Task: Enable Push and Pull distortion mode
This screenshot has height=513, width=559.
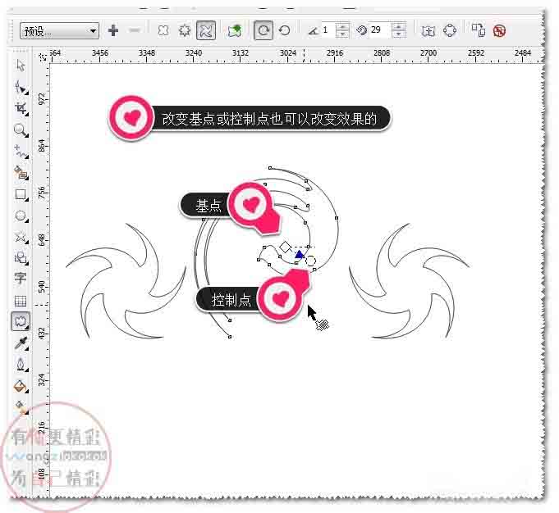Action: point(163,30)
